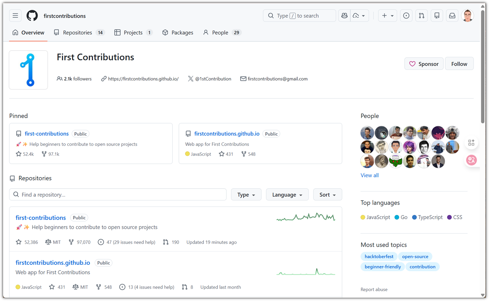Click the Sponsor button
The height and width of the screenshot is (301, 489).
point(424,64)
